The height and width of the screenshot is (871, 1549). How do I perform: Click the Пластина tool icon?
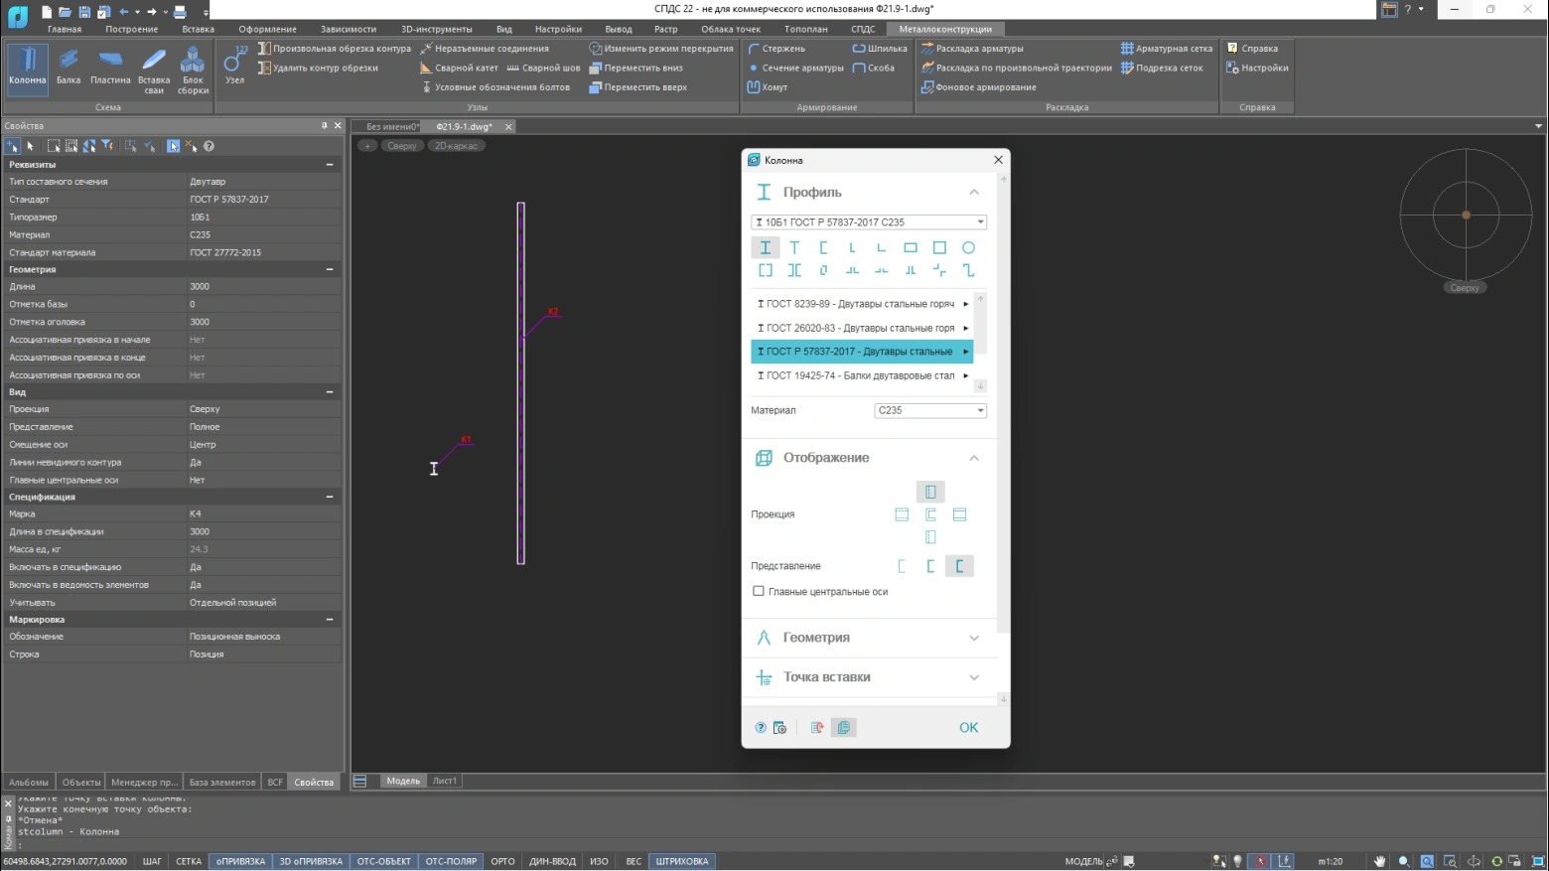pyautogui.click(x=110, y=66)
